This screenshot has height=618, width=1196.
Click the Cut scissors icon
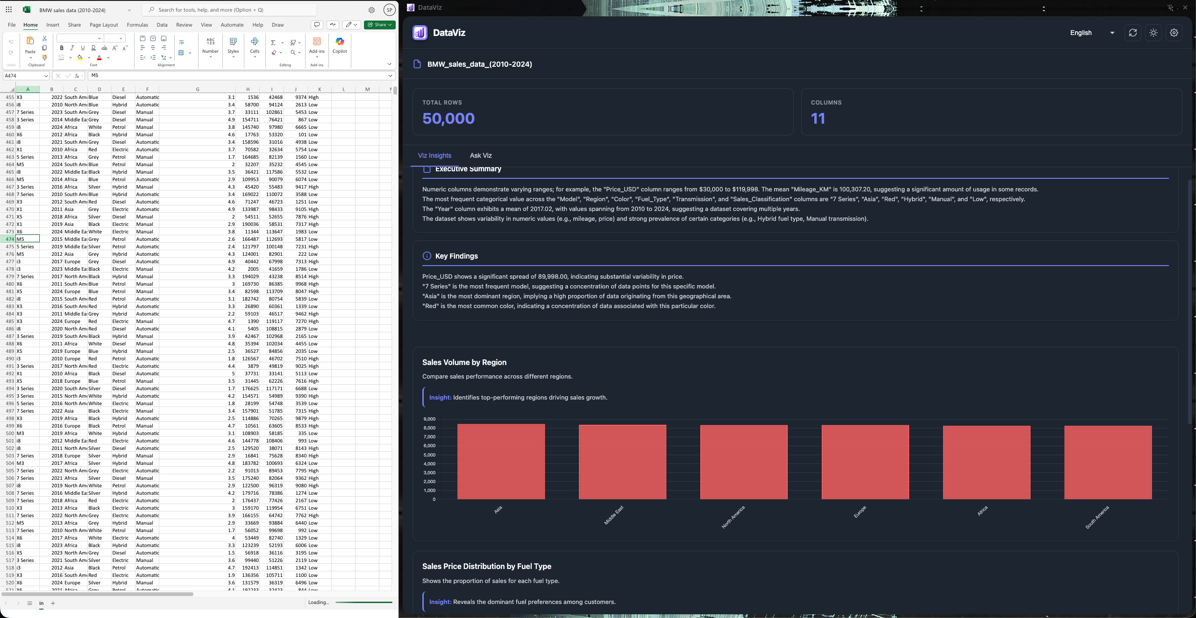tap(44, 38)
